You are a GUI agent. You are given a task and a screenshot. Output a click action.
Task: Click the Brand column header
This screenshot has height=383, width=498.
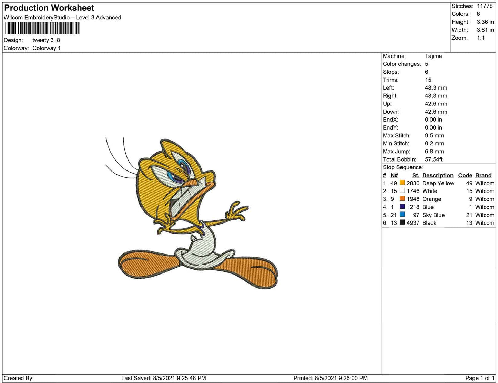(x=483, y=175)
